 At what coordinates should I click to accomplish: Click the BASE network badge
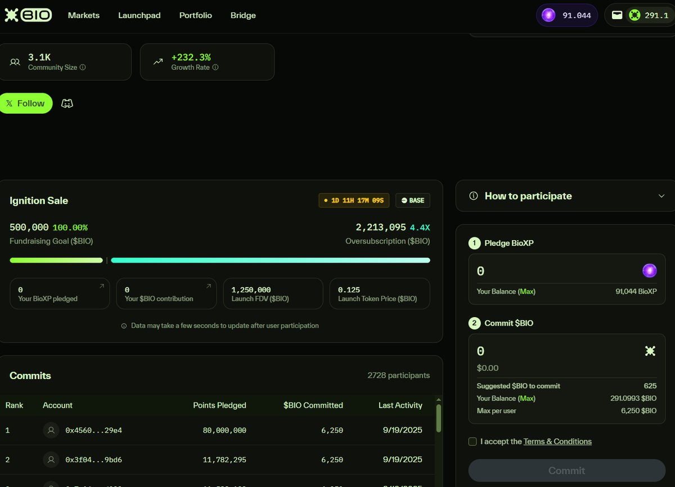[x=413, y=200]
